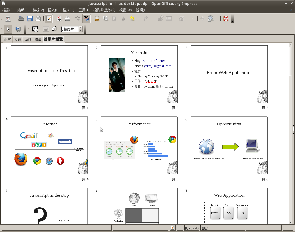
Task: Toggle Edit File mode icon
Action: click(x=49, y=18)
